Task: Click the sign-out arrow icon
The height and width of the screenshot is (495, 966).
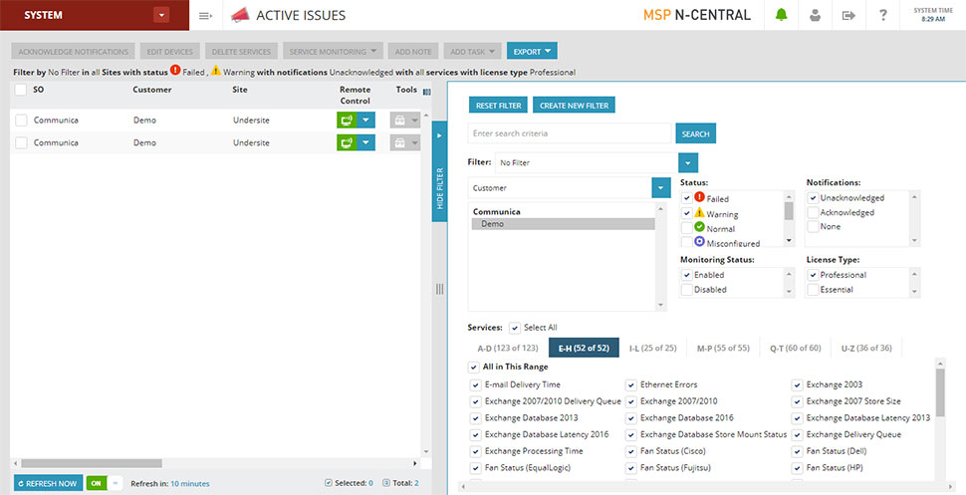Action: [x=848, y=15]
